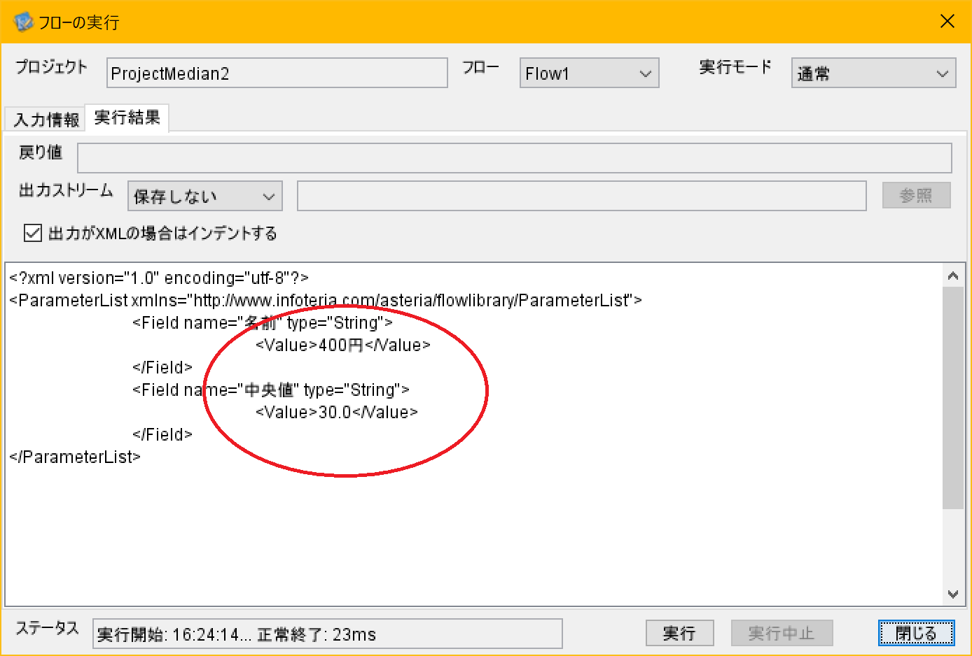Switch to the 入力情報 tab
Screen dimensions: 972x656
[46, 120]
